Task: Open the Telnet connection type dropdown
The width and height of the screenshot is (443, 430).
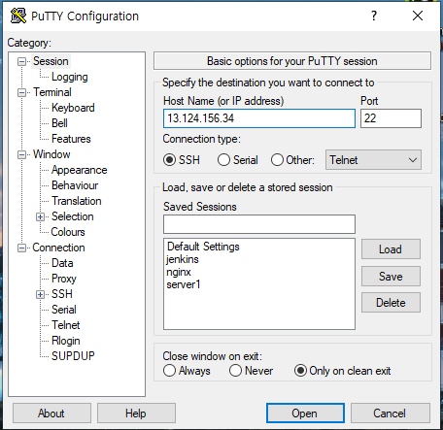Action: pyautogui.click(x=373, y=160)
